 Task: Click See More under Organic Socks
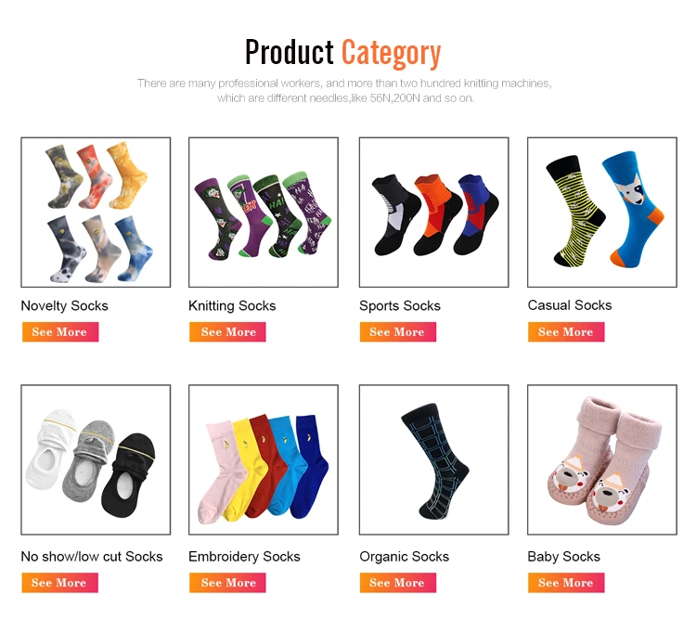click(x=398, y=583)
